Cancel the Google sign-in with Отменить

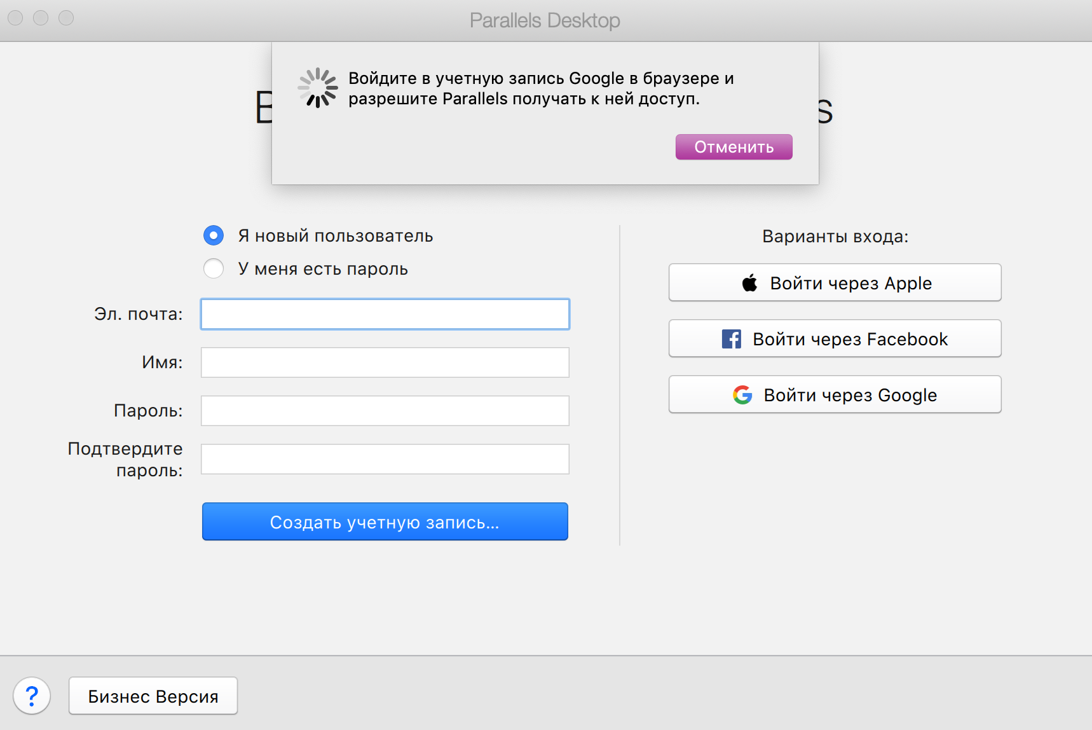[734, 147]
